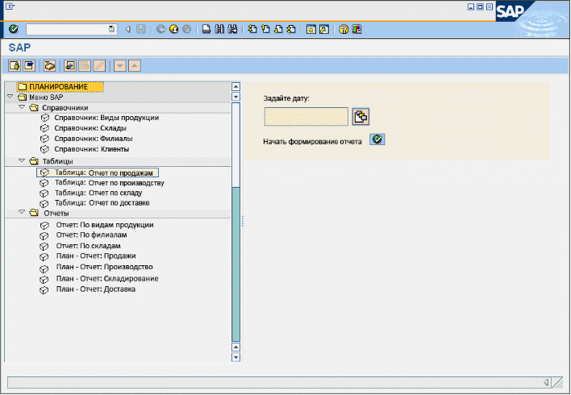The height and width of the screenshot is (395, 571).
Task: Collapse the Таблицы folder node
Action: 22,161
